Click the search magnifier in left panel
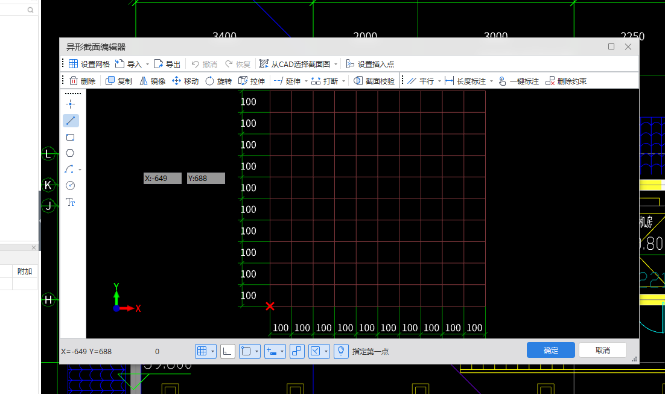The width and height of the screenshot is (665, 394). 31,10
